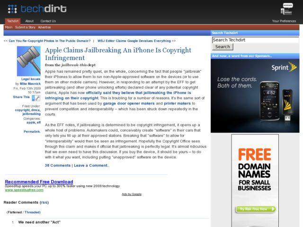303x227 pixels.
Task: Open Your Preferences link
Action: click(x=284, y=21)
